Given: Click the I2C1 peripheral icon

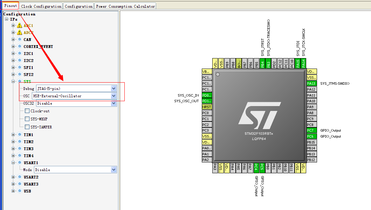Looking at the screenshot, I should click(x=20, y=54).
